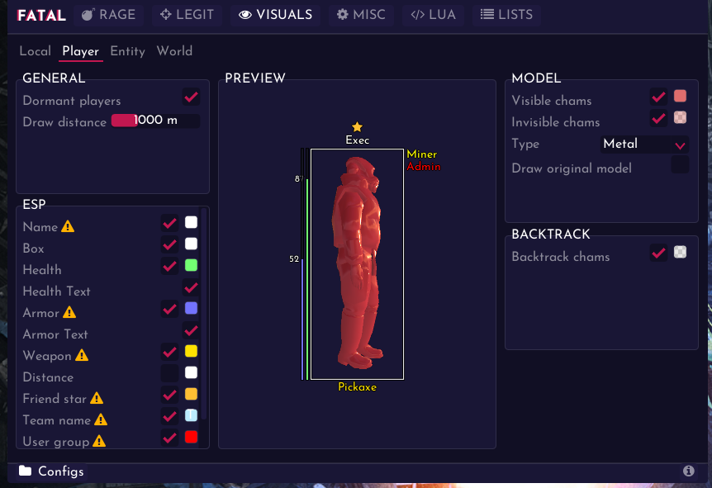Open the Backtrack chams color swatch
Image resolution: width=712 pixels, height=488 pixels.
coord(681,252)
